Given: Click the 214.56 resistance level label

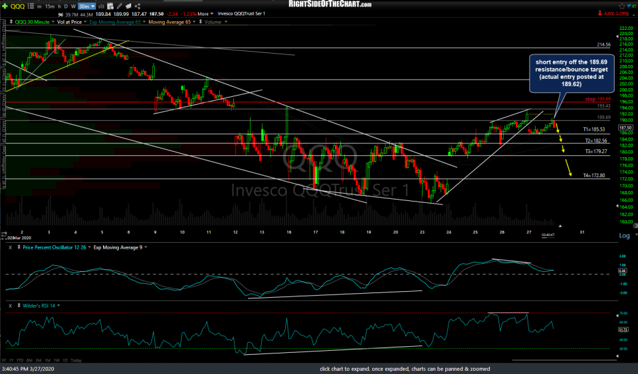Looking at the screenshot, I should (x=603, y=44).
